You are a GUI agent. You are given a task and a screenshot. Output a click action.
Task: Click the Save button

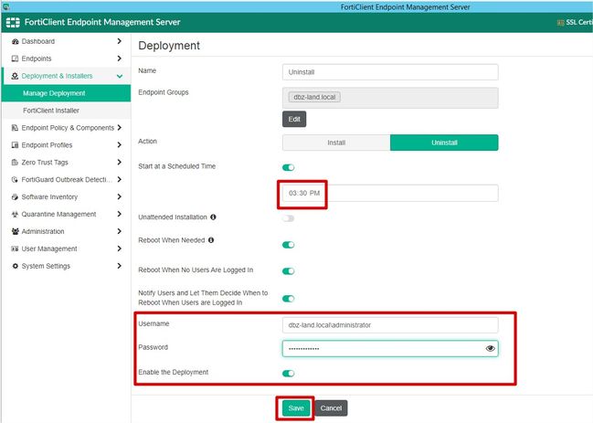click(x=296, y=408)
